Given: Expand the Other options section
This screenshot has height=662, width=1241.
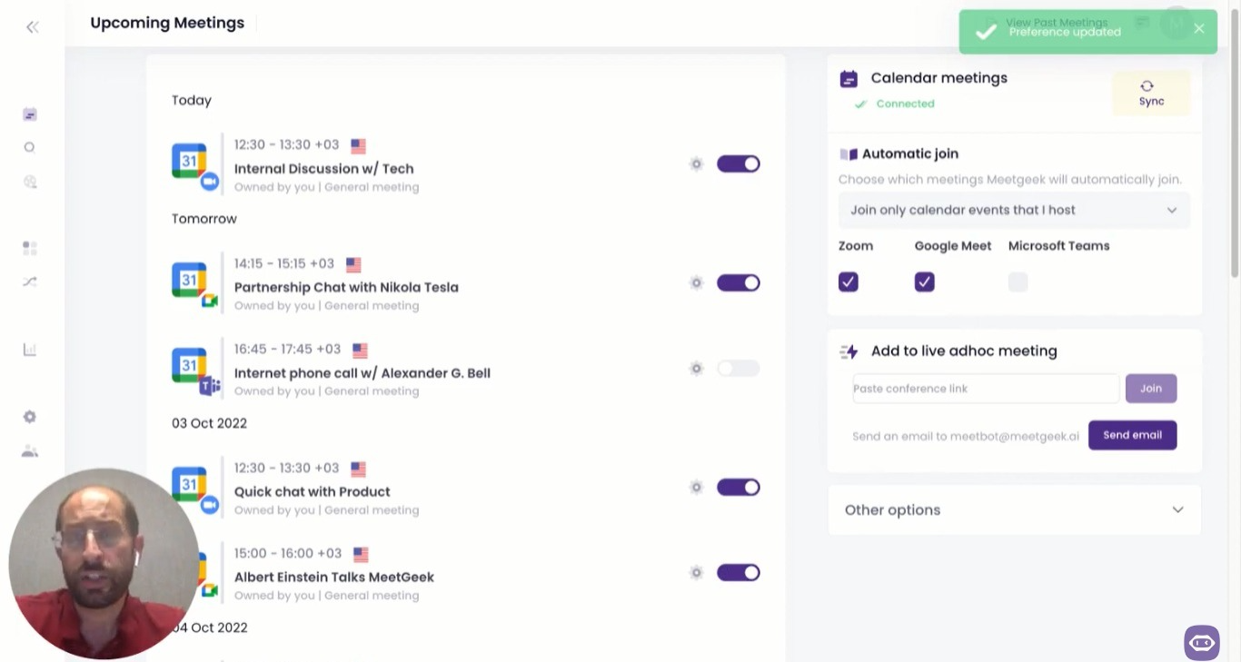Looking at the screenshot, I should (x=1014, y=510).
